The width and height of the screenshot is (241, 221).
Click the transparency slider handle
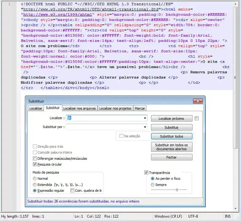click(177, 190)
